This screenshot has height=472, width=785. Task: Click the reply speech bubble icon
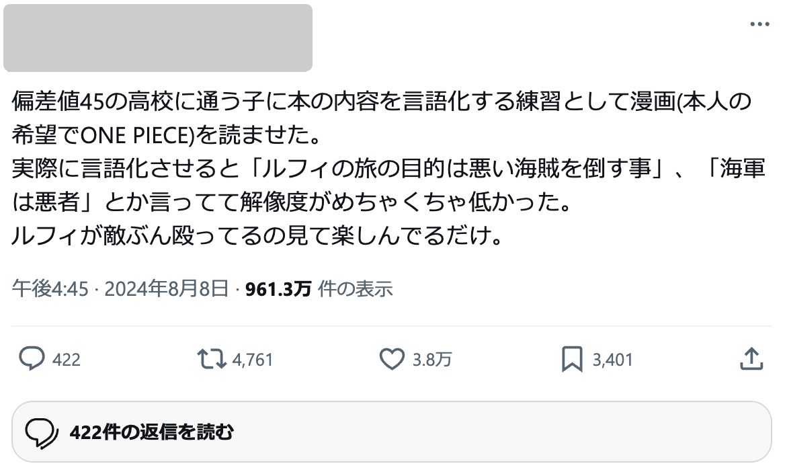tap(32, 359)
